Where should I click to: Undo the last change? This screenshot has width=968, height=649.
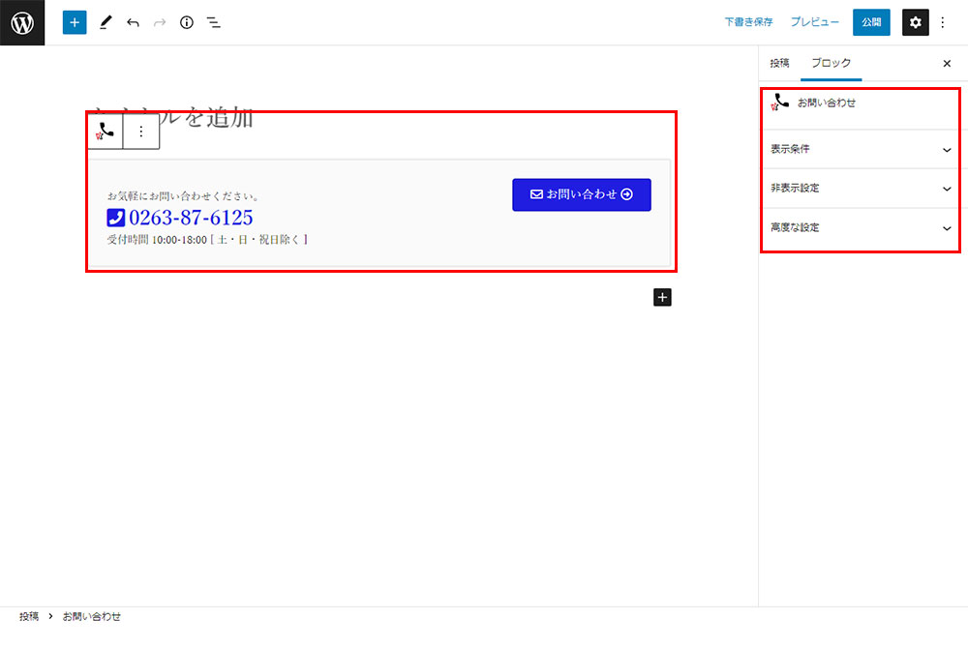point(133,22)
